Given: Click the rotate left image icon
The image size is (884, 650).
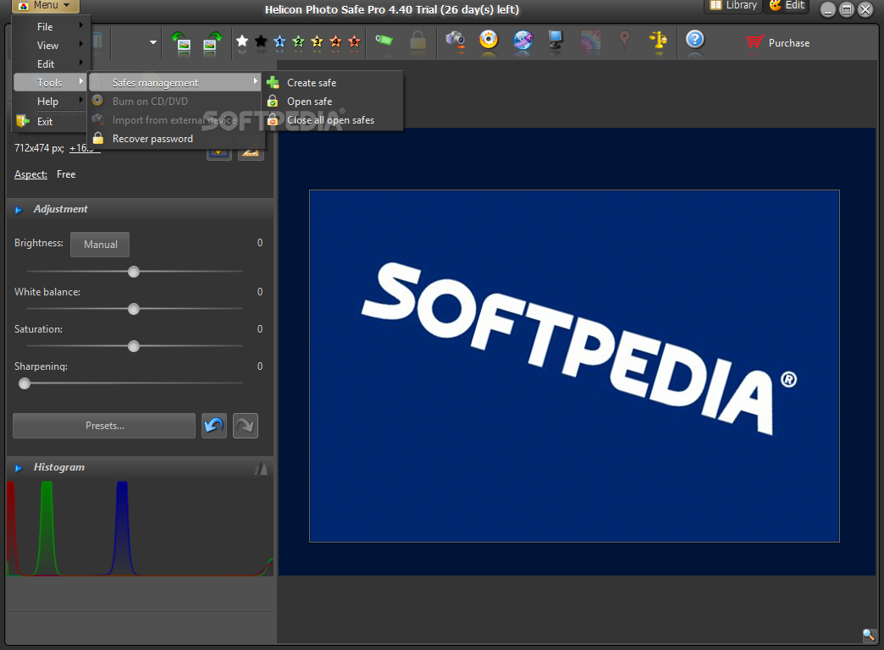Looking at the screenshot, I should [x=181, y=42].
